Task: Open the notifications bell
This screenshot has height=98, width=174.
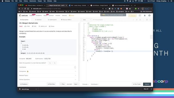Action: pyautogui.click(x=145, y=16)
